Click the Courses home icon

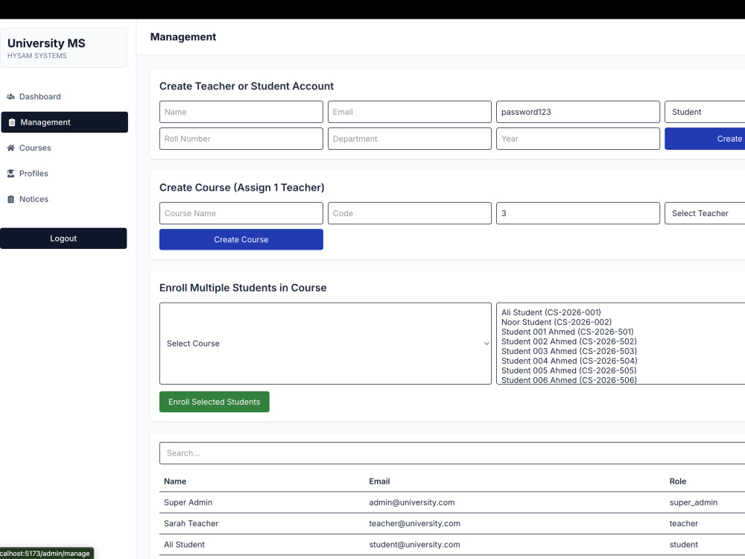coord(10,148)
